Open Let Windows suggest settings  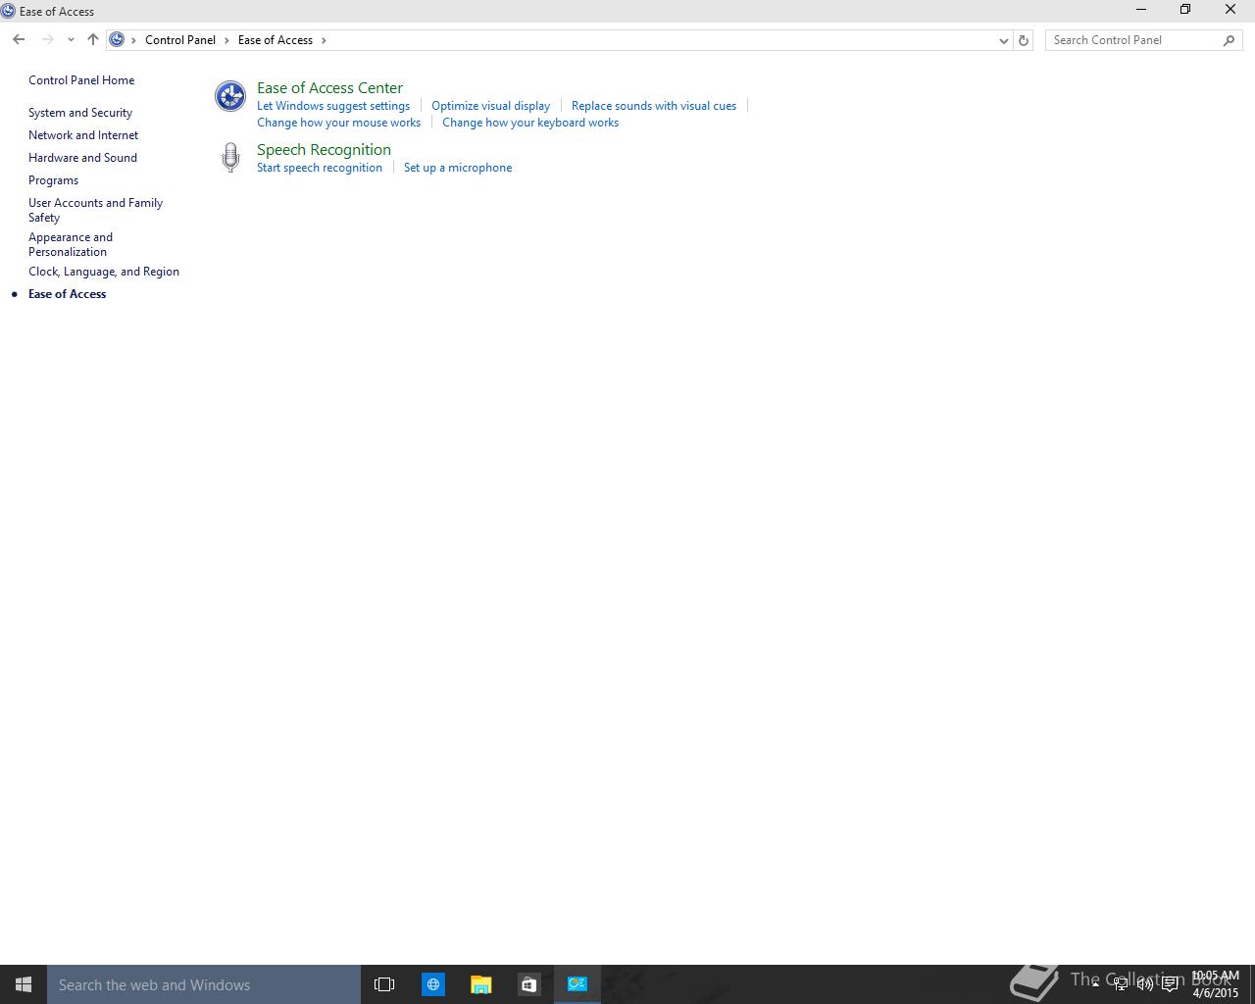333,106
